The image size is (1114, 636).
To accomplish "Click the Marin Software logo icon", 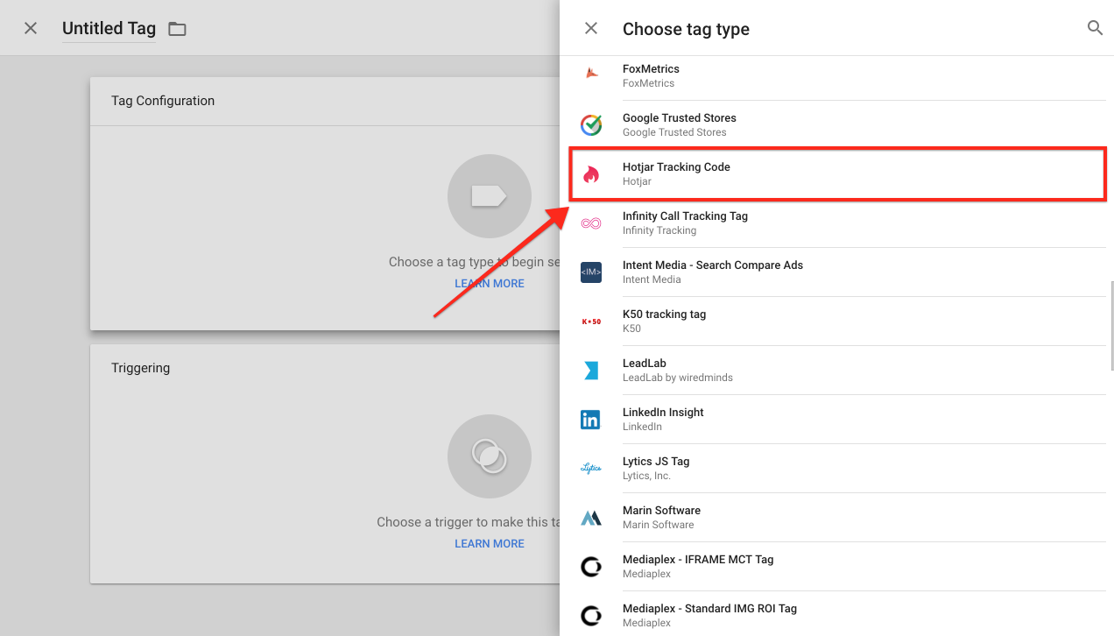I will click(x=591, y=518).
